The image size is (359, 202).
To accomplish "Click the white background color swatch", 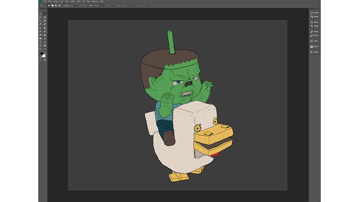I will tap(44, 56).
